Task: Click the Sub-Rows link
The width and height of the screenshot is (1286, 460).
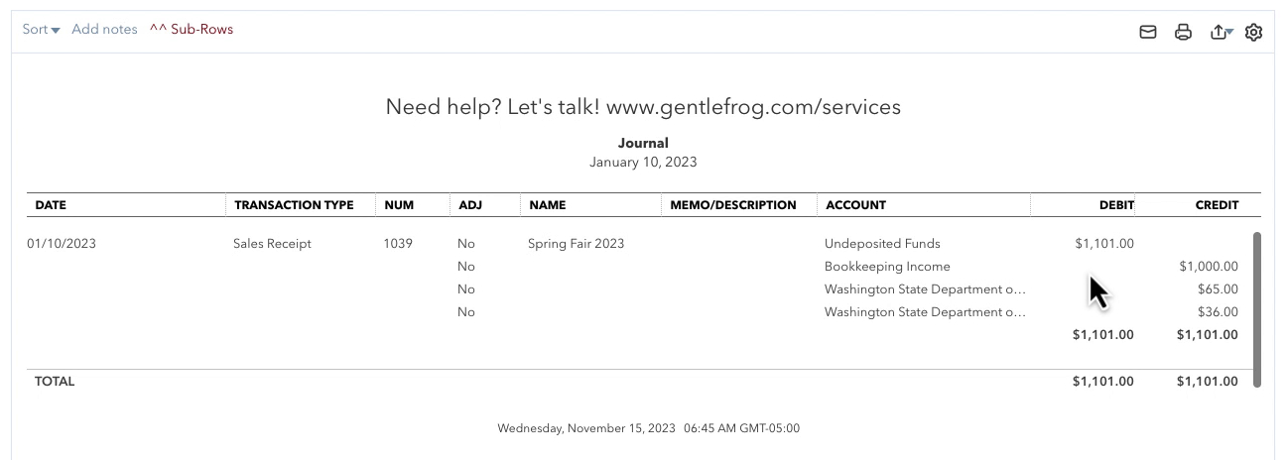Action: click(x=192, y=30)
